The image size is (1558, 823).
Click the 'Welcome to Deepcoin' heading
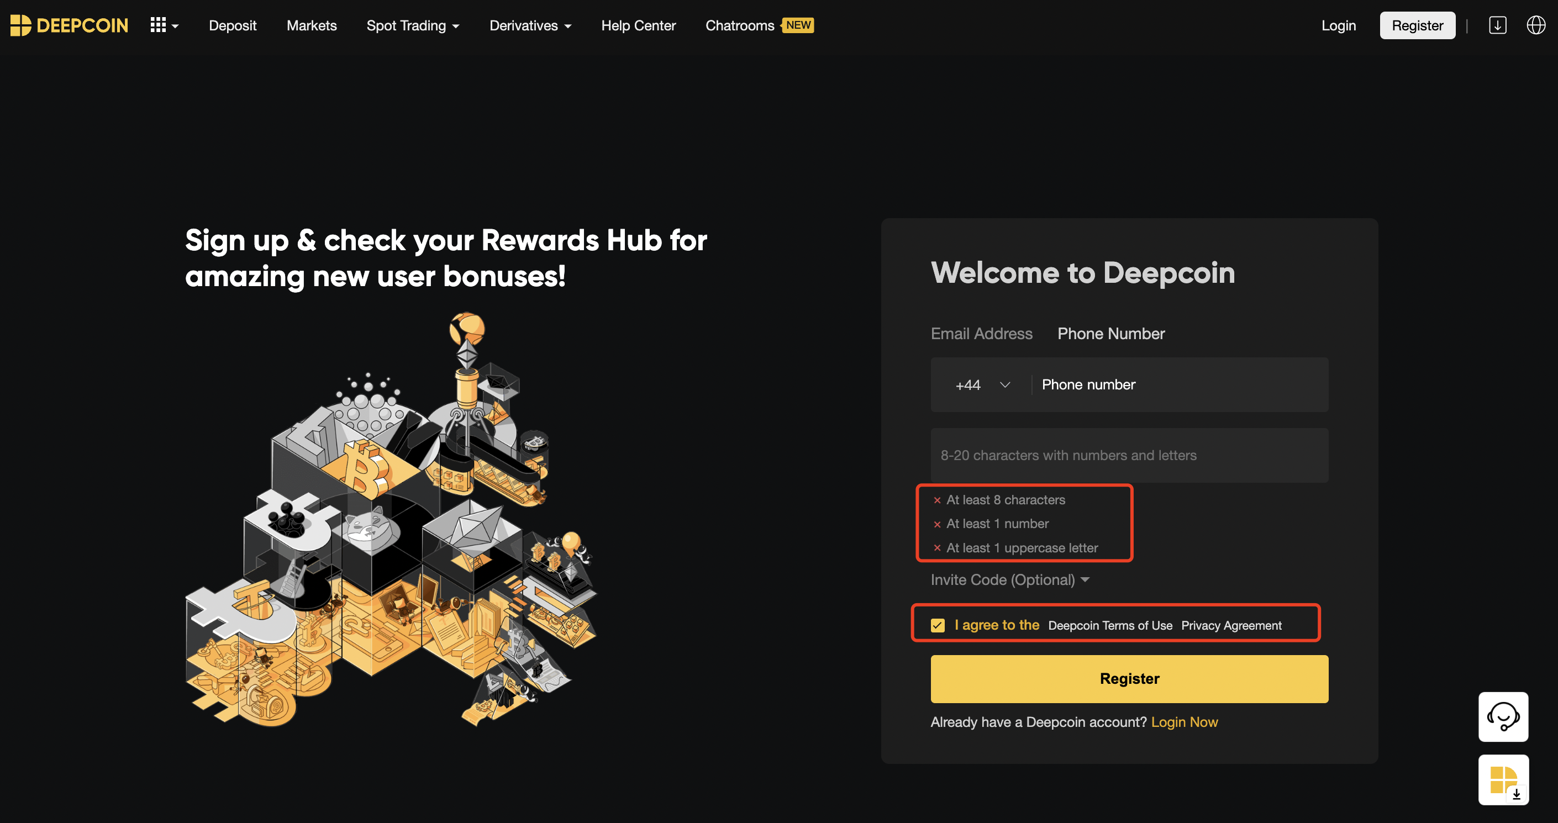1083,273
